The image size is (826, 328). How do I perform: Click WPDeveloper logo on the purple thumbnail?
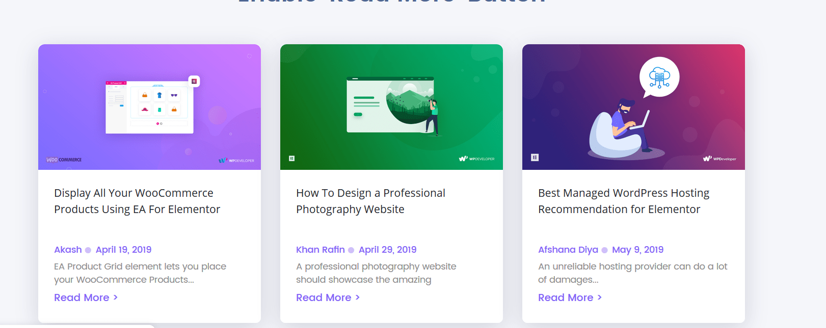[236, 160]
